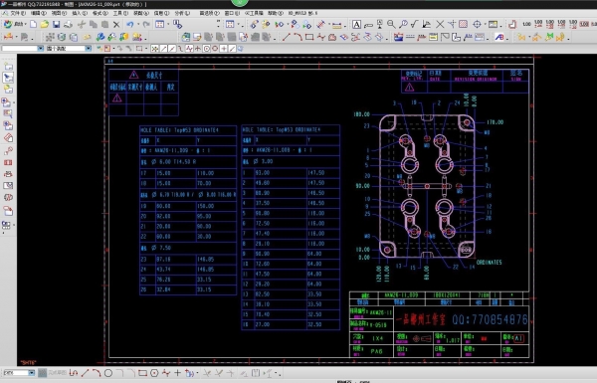Click the Print icon in top toolbar

pyautogui.click(x=68, y=24)
